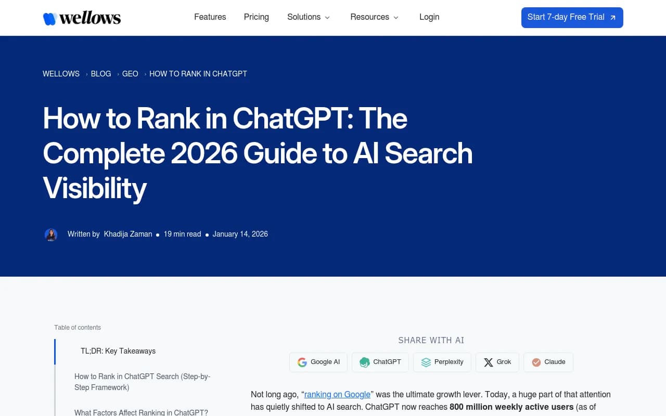The width and height of the screenshot is (666, 416).
Task: Click the author avatar photo
Action: 51,235
